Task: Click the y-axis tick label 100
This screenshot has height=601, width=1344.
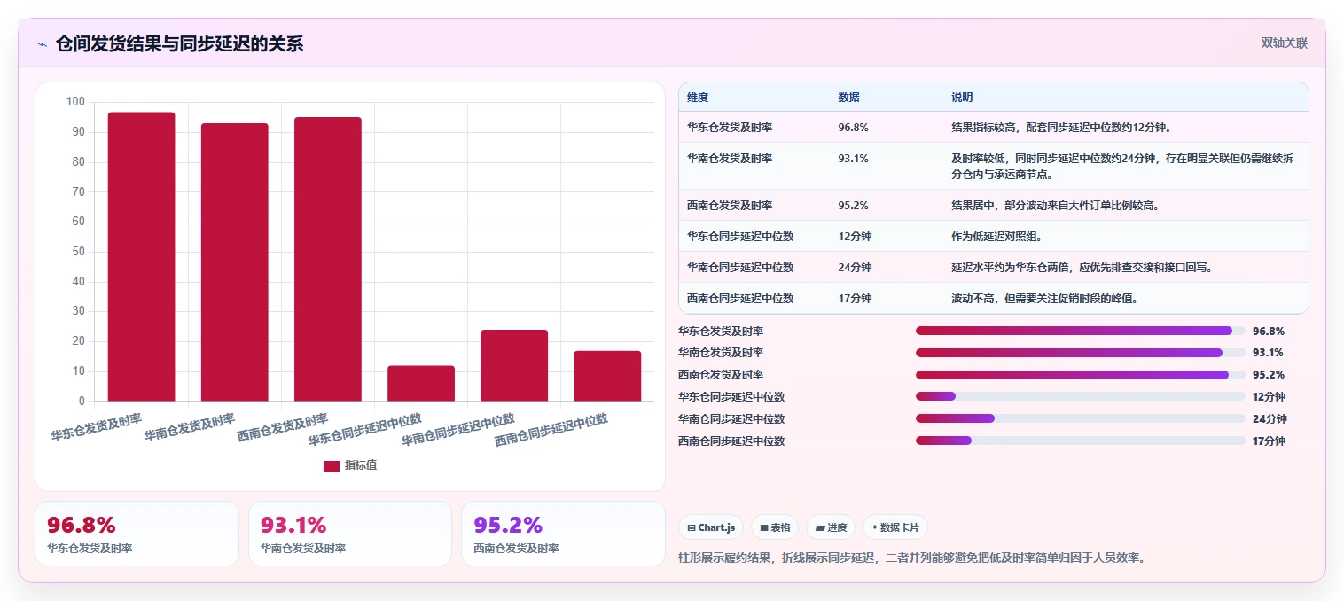Action: (x=76, y=102)
